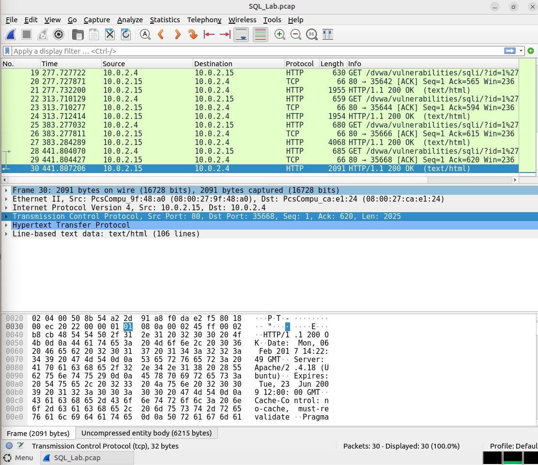Expand the Ethernet II tree node
538x465 pixels.
coord(6,199)
